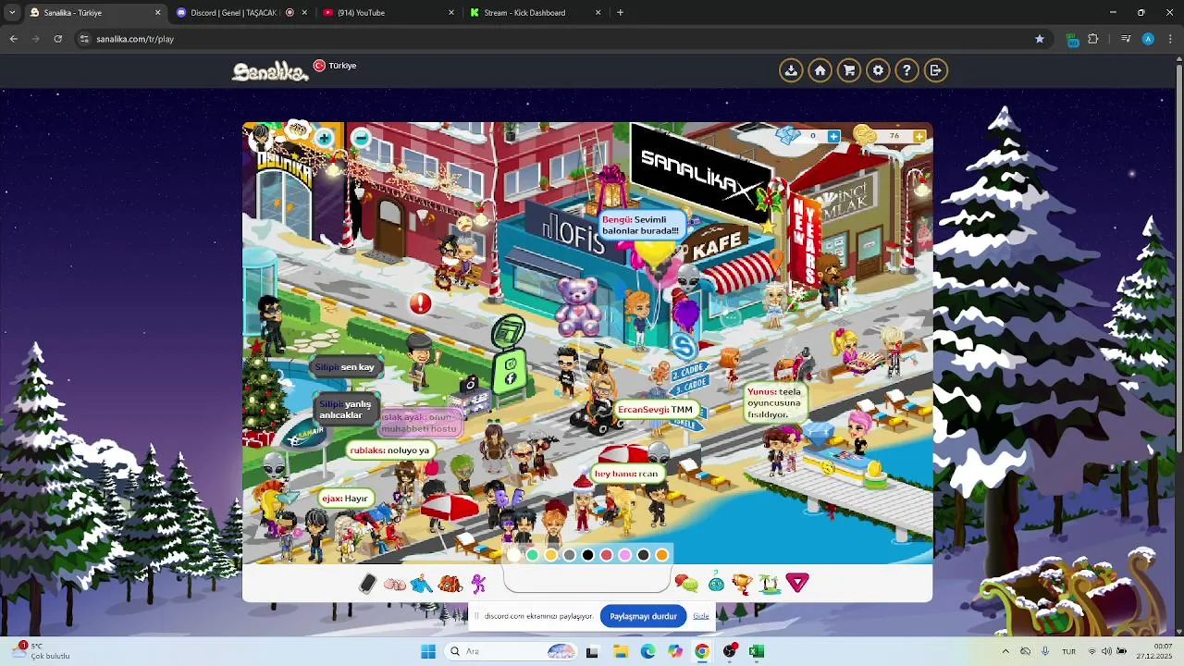Open the tab search dropdown arrow
The image size is (1184, 666).
point(11,13)
